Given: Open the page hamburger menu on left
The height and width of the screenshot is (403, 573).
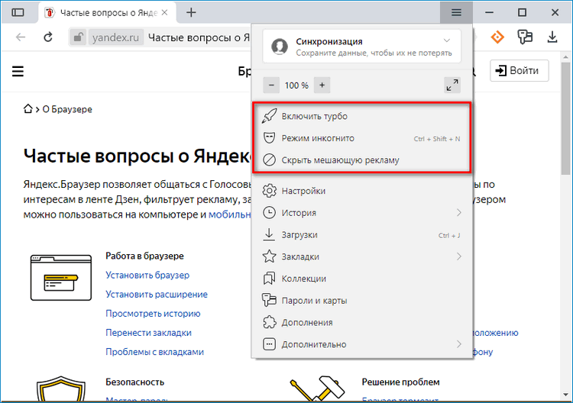Looking at the screenshot, I should (18, 71).
